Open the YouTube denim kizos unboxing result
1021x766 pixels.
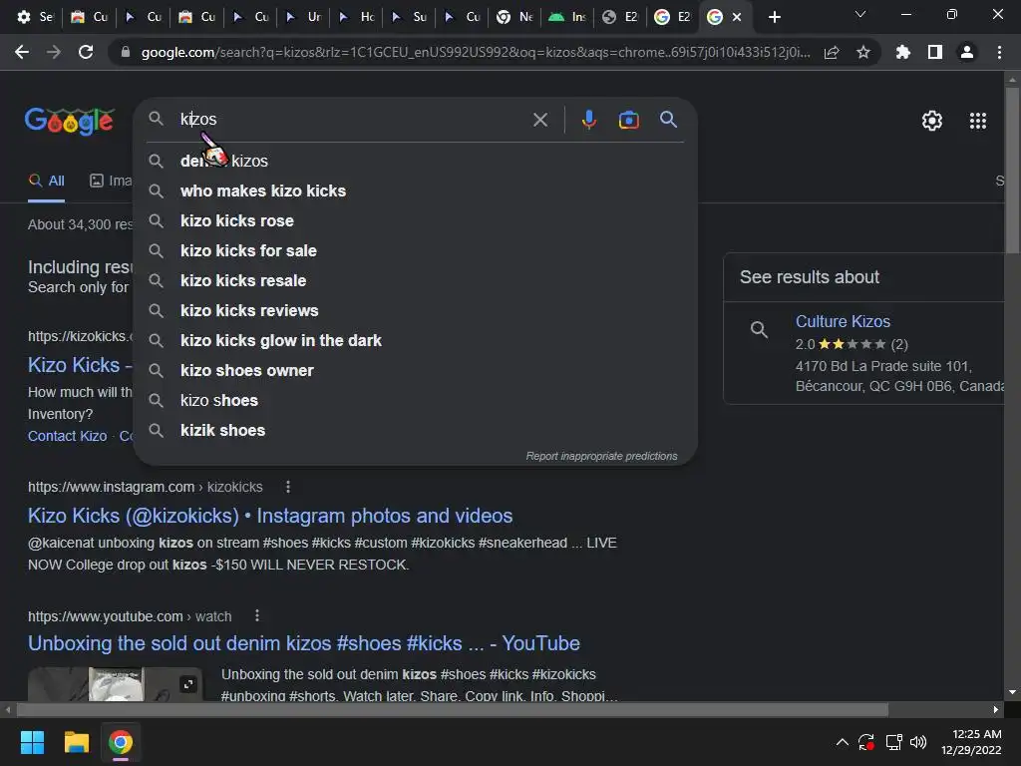click(x=303, y=643)
